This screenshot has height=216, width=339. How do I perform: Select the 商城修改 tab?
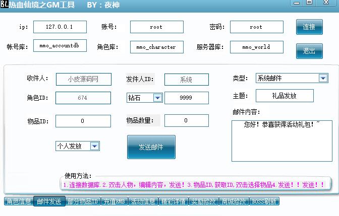click(x=233, y=201)
